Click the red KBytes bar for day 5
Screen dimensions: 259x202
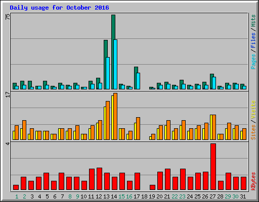[x=47, y=181]
